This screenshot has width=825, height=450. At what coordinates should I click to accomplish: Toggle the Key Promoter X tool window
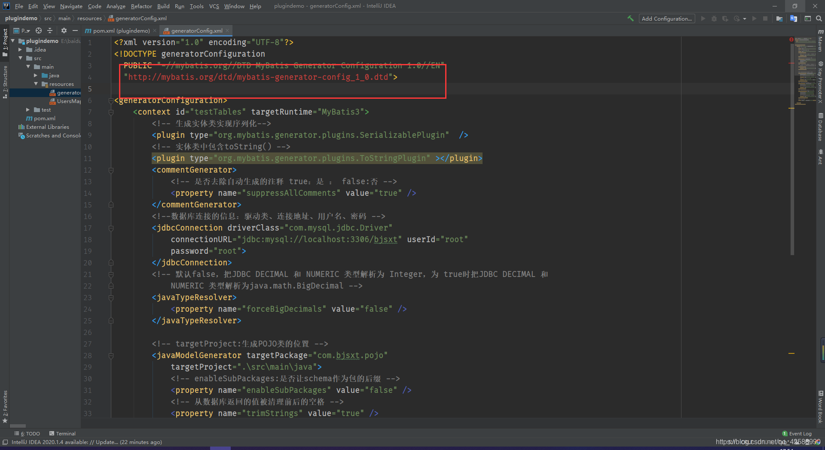[820, 82]
